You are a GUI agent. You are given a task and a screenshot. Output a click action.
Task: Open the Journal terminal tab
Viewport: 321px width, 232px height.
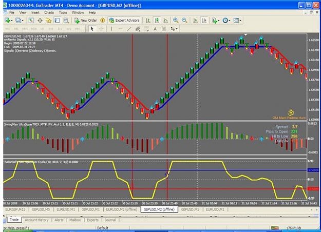coord(110,220)
